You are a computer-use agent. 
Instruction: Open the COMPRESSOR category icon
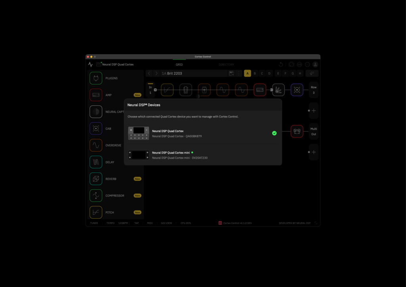coord(96,196)
